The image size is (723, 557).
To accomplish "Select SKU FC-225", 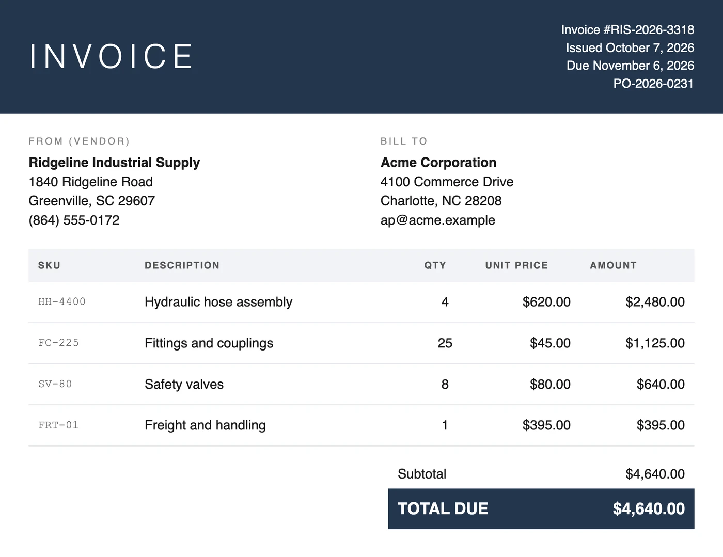I will coord(58,343).
